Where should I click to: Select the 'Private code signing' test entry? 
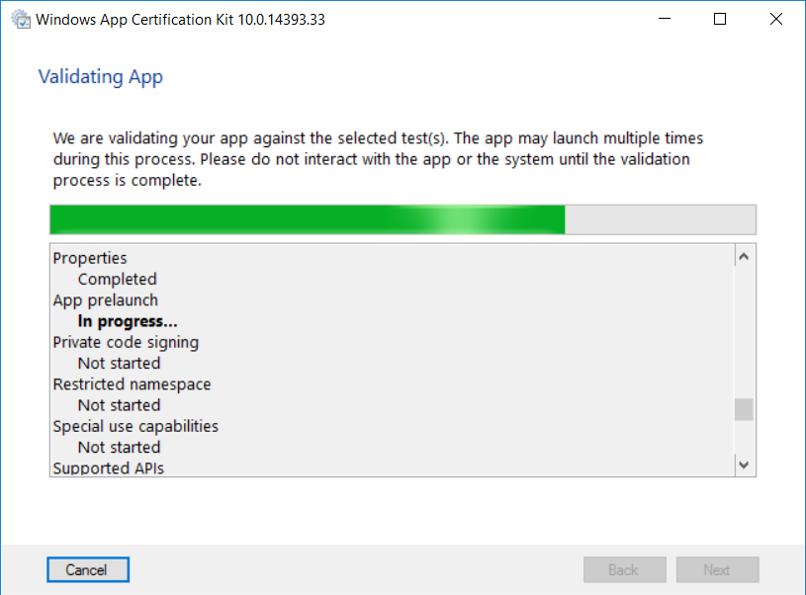click(126, 342)
